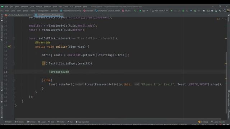Open the Build Variants side tab

(1, 112)
